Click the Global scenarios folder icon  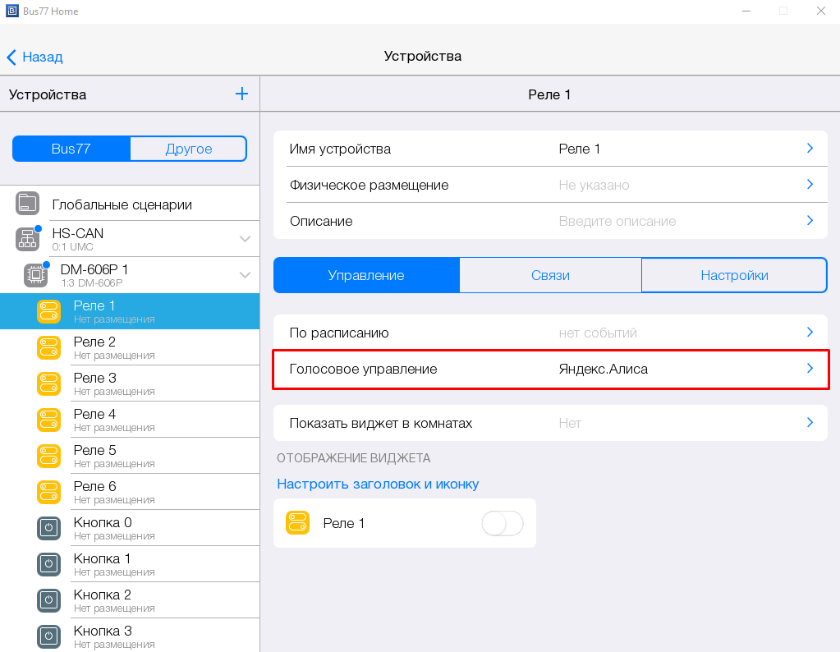pyautogui.click(x=27, y=204)
